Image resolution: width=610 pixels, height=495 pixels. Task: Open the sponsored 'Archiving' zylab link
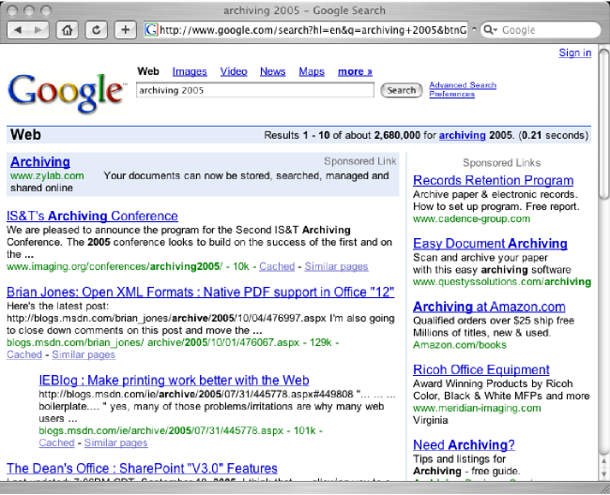coord(40,161)
